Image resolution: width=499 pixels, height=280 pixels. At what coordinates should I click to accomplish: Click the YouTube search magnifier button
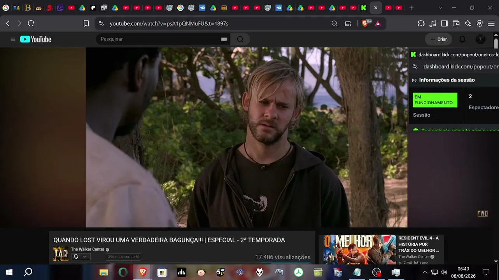pyautogui.click(x=240, y=39)
